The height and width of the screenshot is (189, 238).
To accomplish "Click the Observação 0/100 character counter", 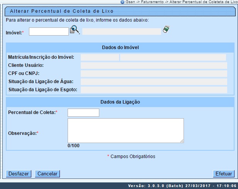I will [x=73, y=146].
